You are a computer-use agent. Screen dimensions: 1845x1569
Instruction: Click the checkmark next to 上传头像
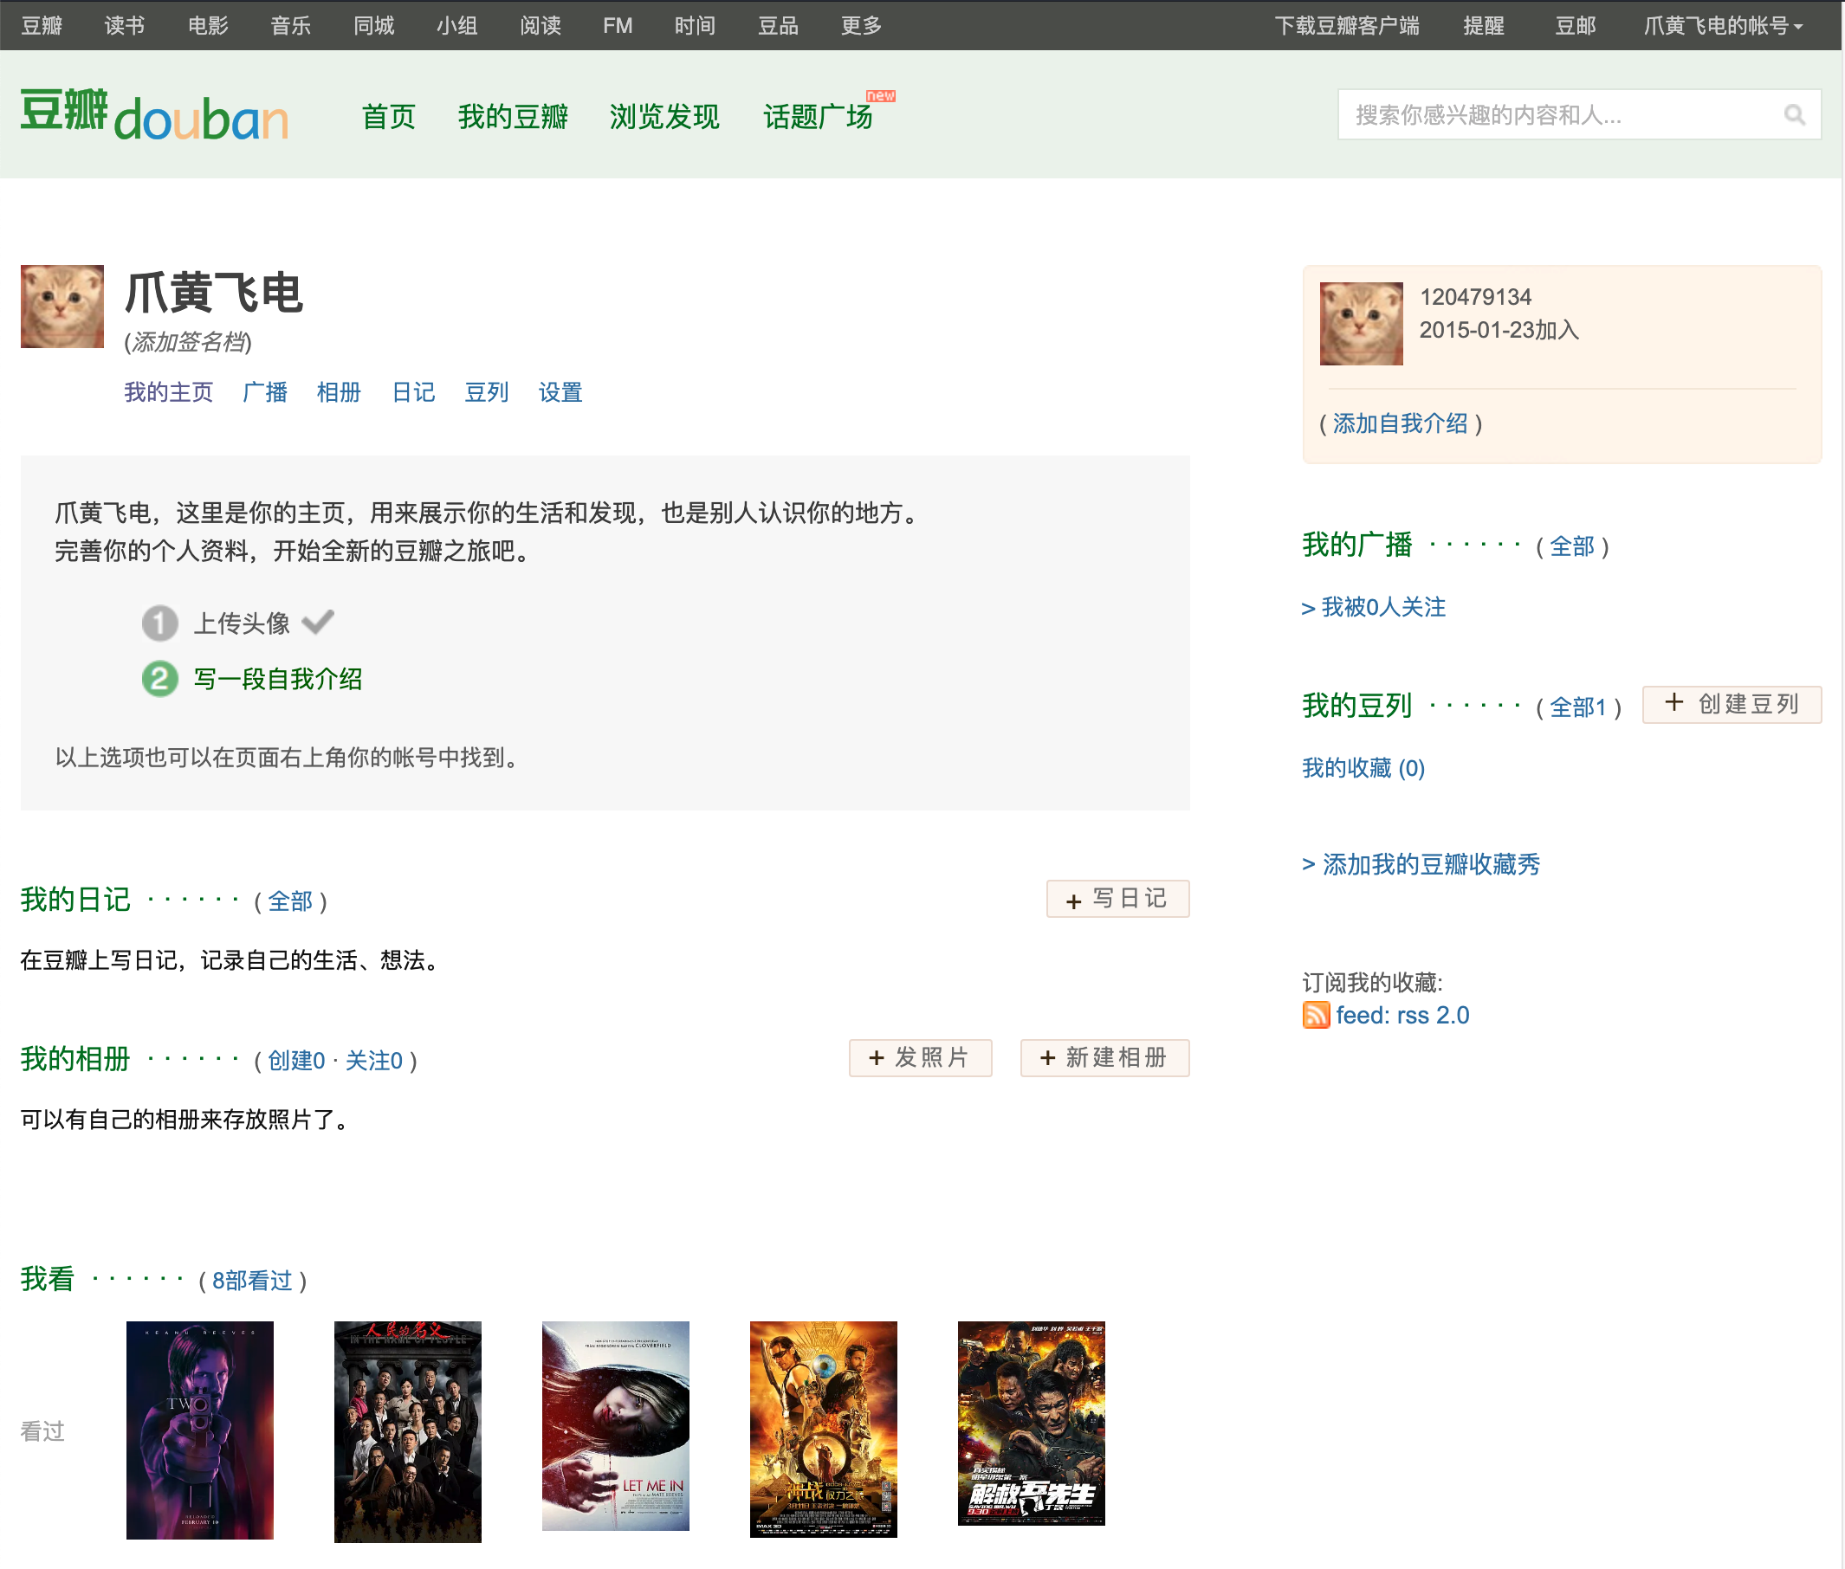318,622
